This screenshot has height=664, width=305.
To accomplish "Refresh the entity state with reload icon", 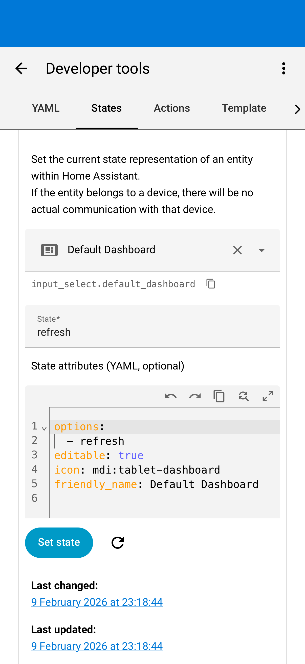I will [118, 543].
